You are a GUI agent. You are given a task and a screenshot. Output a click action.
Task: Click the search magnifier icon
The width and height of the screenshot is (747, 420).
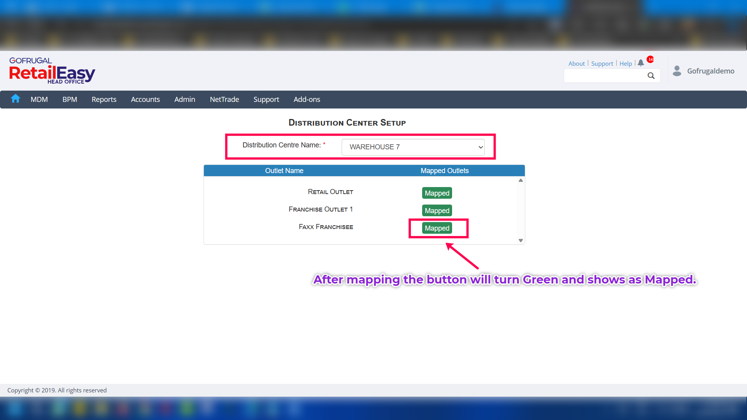[651, 76]
